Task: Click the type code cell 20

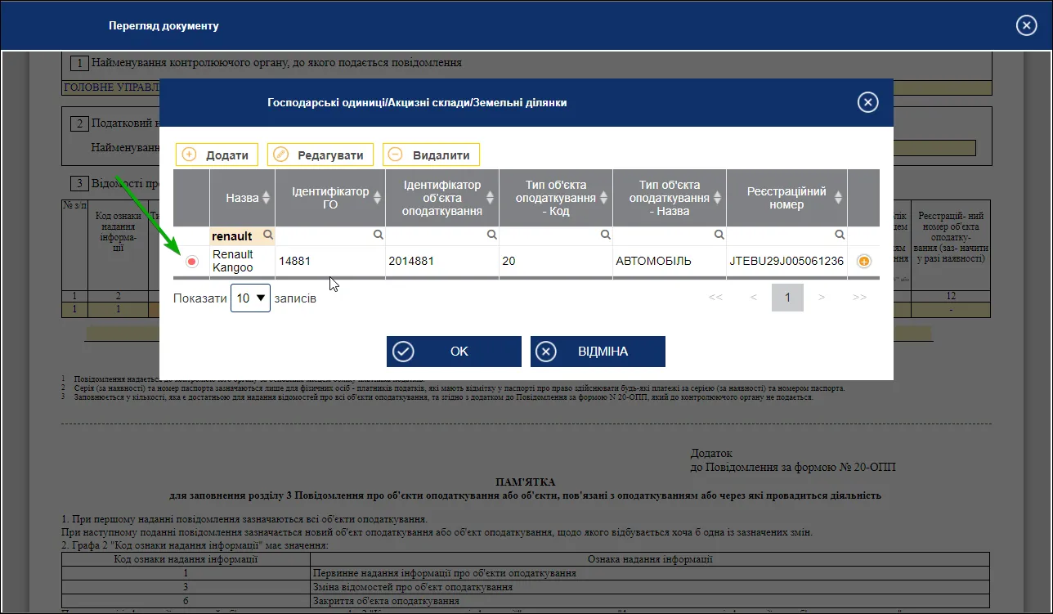Action: pos(556,261)
